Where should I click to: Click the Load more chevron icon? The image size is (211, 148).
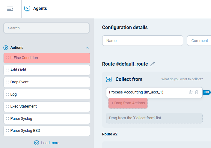tap(37, 143)
